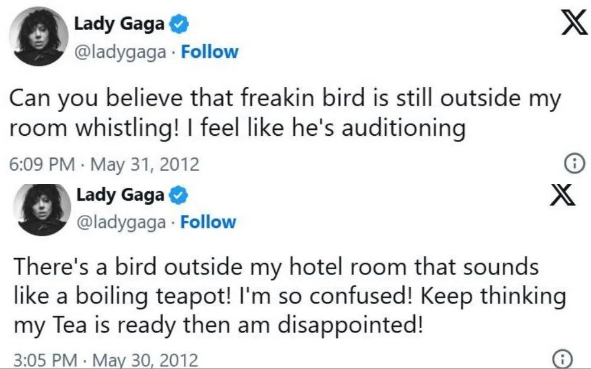Follow Lady Gaga from the May 30 tweet
591x369 pixels.
point(208,223)
